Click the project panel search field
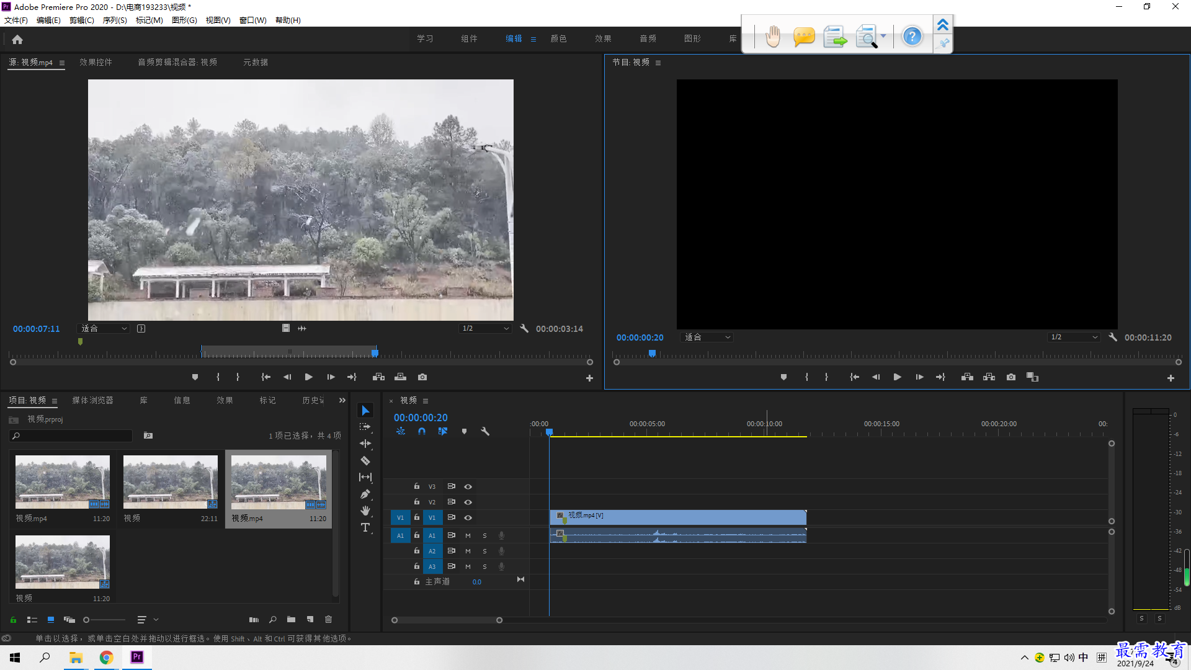The height and width of the screenshot is (670, 1191). click(71, 435)
